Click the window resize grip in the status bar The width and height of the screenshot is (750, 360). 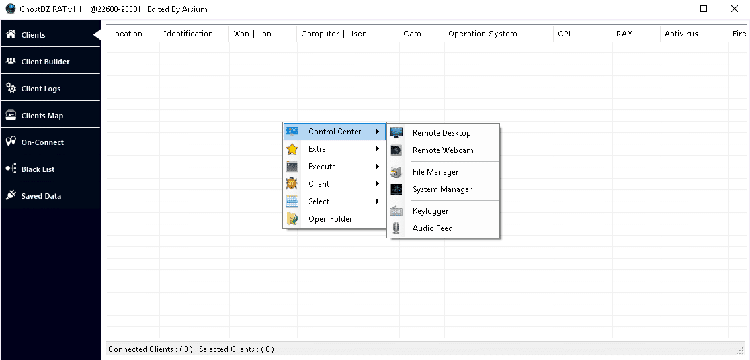coord(741,351)
